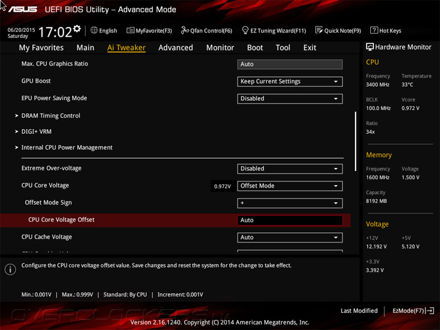Click the EPU Power Saving Mode label

[x=54, y=98]
